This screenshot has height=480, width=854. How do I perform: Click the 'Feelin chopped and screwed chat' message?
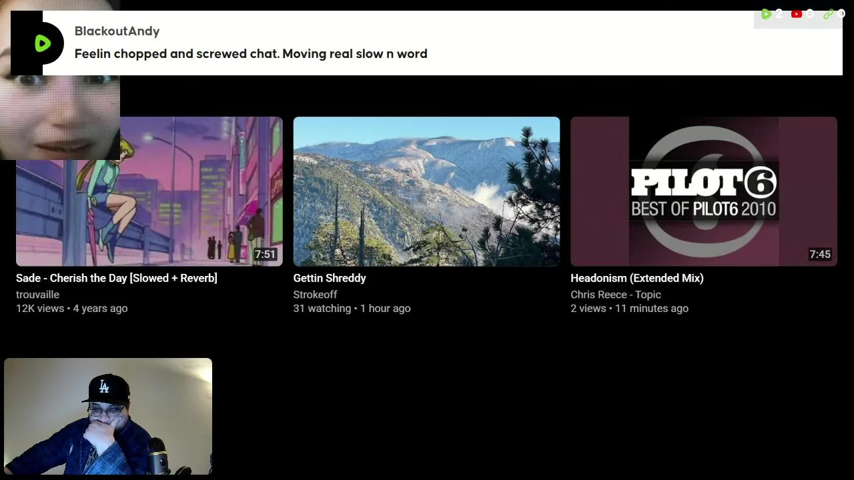pos(251,54)
